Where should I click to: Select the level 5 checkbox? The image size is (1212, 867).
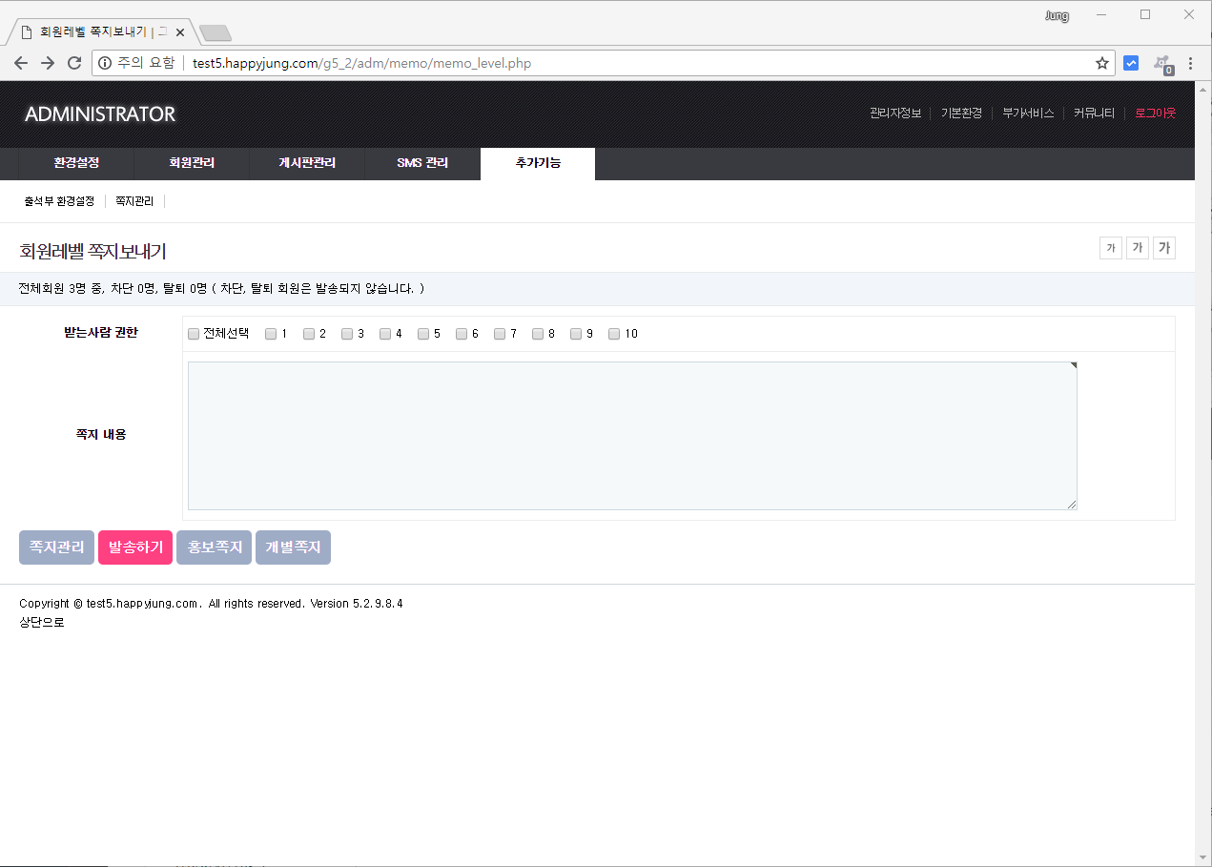(x=423, y=334)
